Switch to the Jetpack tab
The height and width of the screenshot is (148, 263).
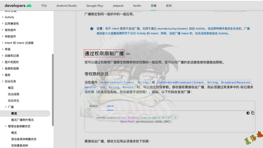tap(118, 6)
